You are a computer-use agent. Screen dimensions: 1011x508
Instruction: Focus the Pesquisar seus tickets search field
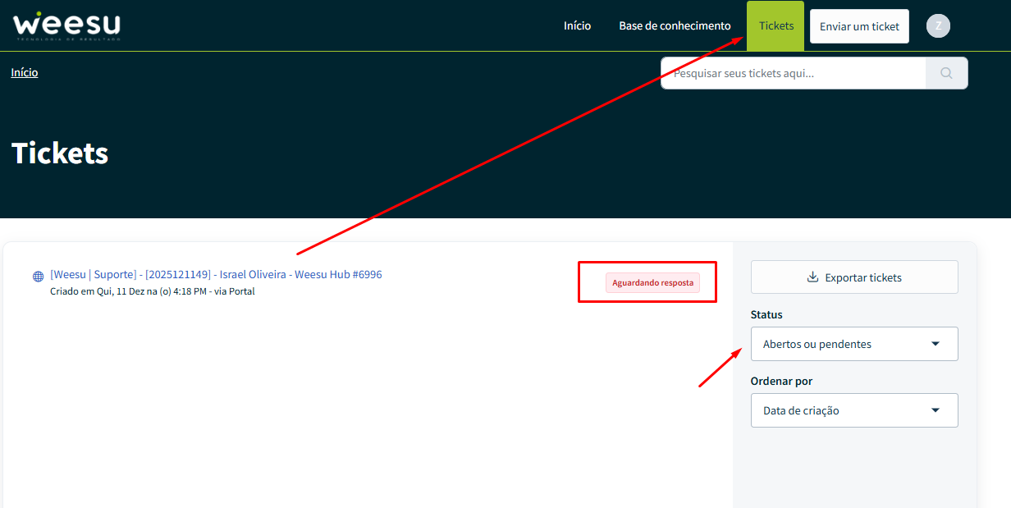[x=794, y=73]
